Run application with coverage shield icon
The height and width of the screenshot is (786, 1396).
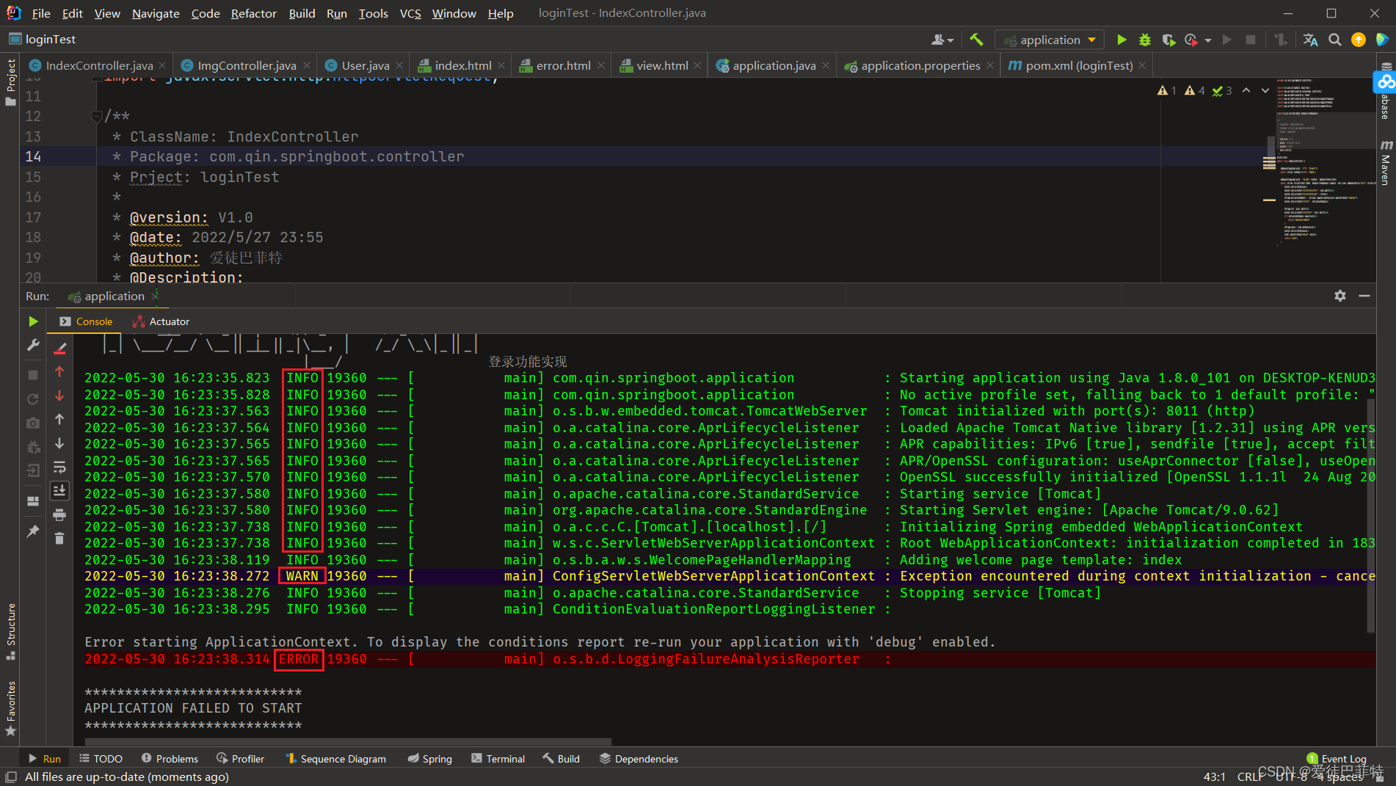[1168, 40]
